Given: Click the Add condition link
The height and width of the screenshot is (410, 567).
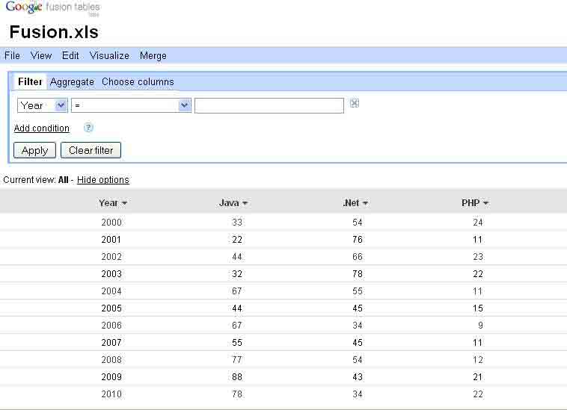Looking at the screenshot, I should point(42,128).
